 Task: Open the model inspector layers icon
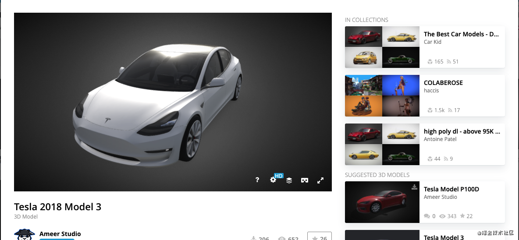[289, 180]
